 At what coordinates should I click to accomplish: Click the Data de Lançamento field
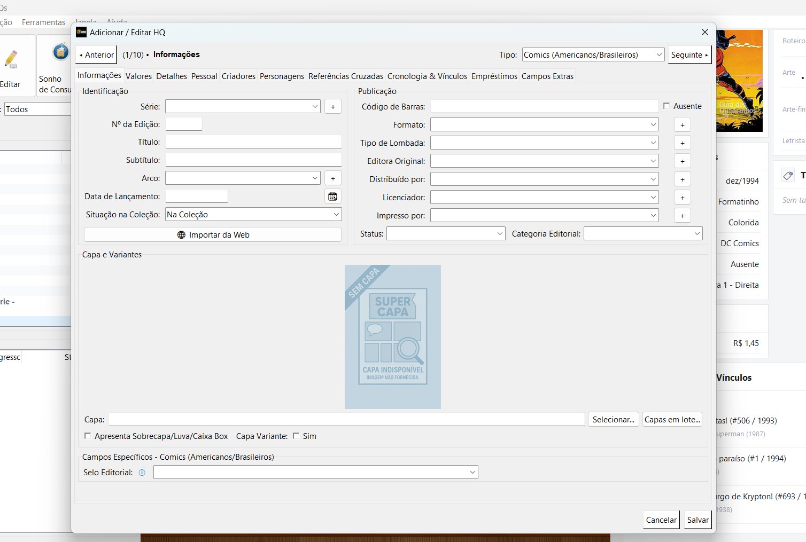pos(196,196)
